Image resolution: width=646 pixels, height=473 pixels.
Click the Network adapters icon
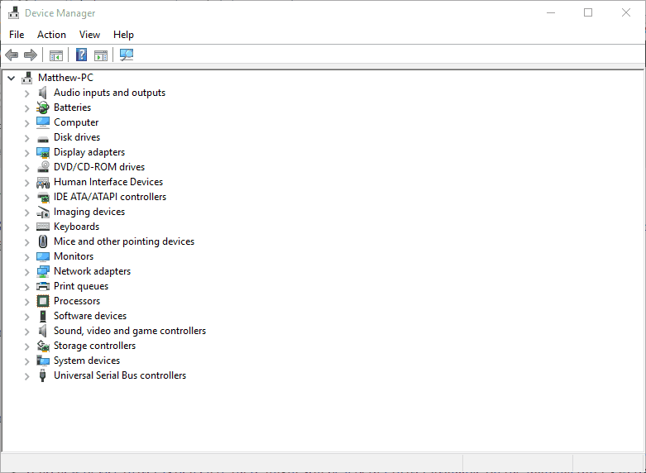[43, 271]
